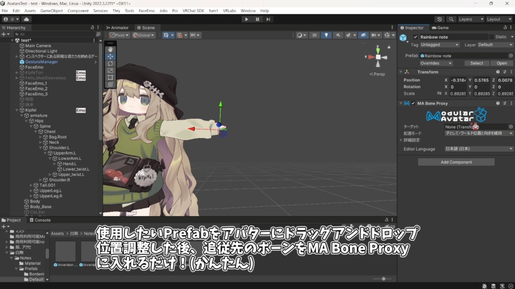
Task: Open target object picker for ターゲット field
Action: [511, 127]
